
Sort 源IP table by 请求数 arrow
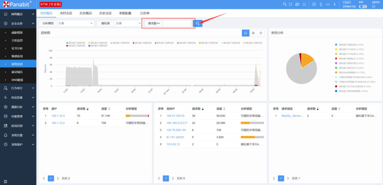[88, 109]
